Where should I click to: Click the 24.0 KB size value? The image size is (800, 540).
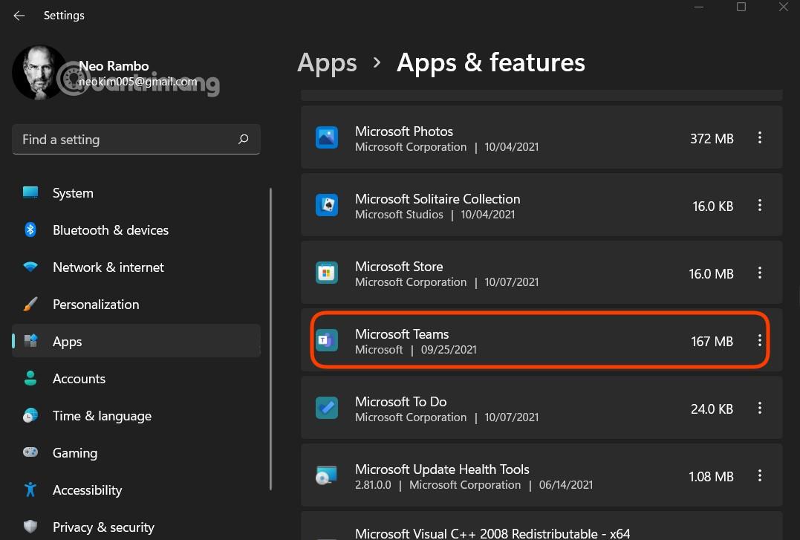coord(712,409)
